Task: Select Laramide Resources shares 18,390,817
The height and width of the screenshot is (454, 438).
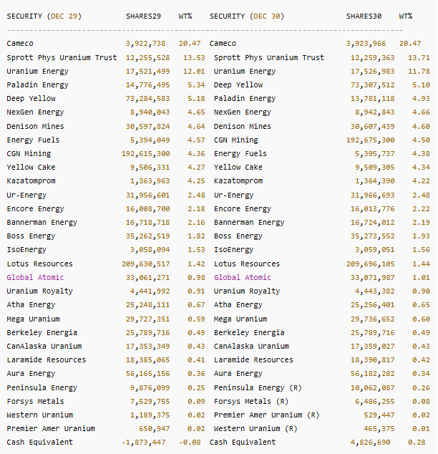Action: pos(373,360)
